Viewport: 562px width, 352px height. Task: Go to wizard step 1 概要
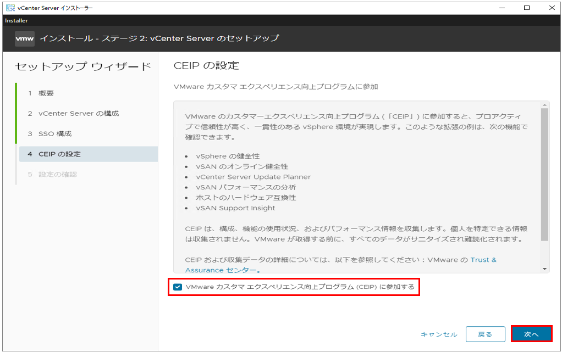click(89, 93)
